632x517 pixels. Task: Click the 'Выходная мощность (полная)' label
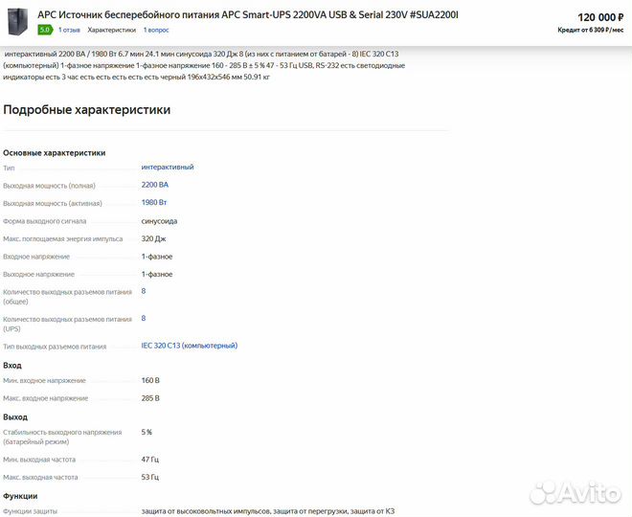(49, 186)
